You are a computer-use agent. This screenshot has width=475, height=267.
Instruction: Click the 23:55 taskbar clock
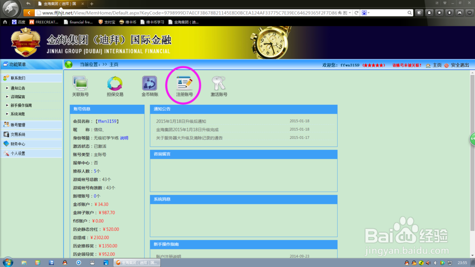click(462, 263)
